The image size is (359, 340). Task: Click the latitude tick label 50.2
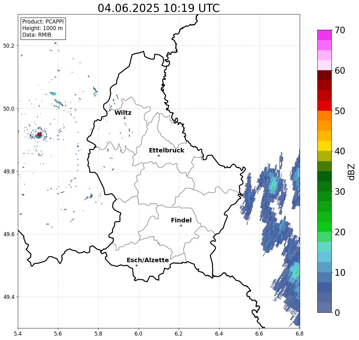9,45
